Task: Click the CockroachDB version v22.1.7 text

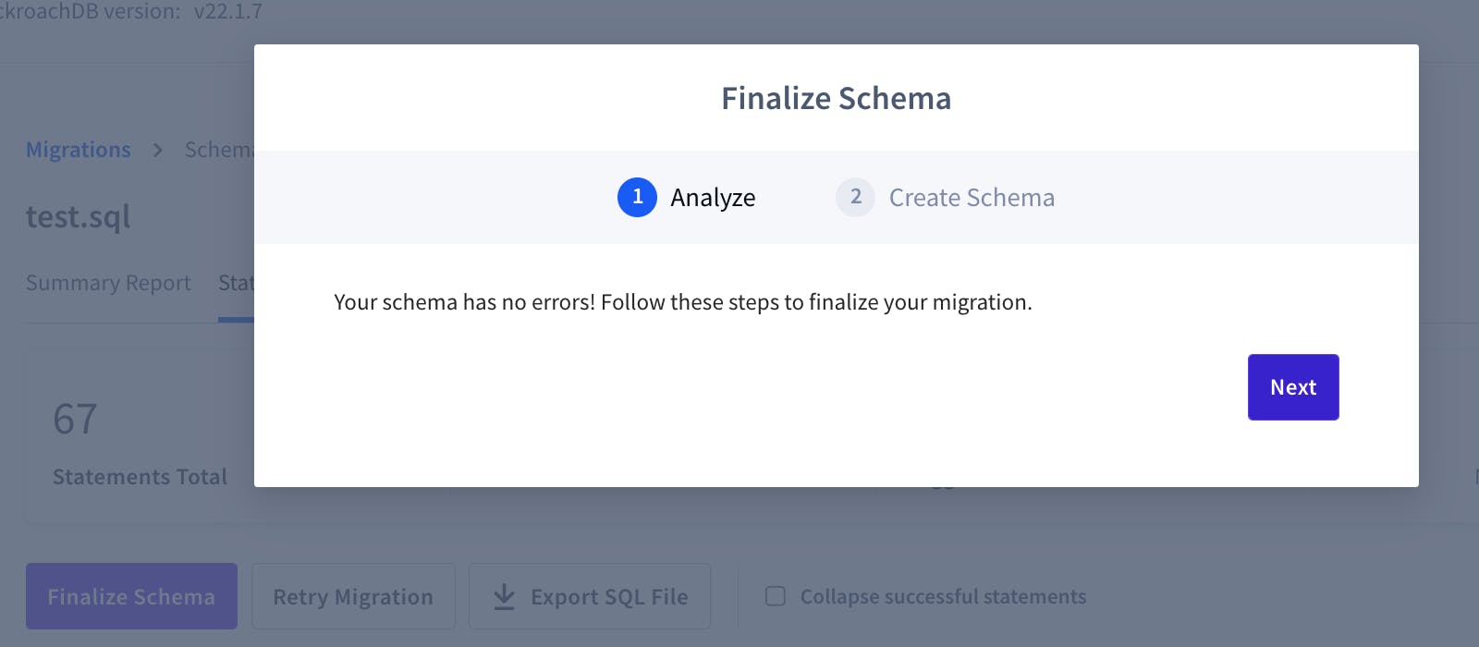Action: point(131,12)
